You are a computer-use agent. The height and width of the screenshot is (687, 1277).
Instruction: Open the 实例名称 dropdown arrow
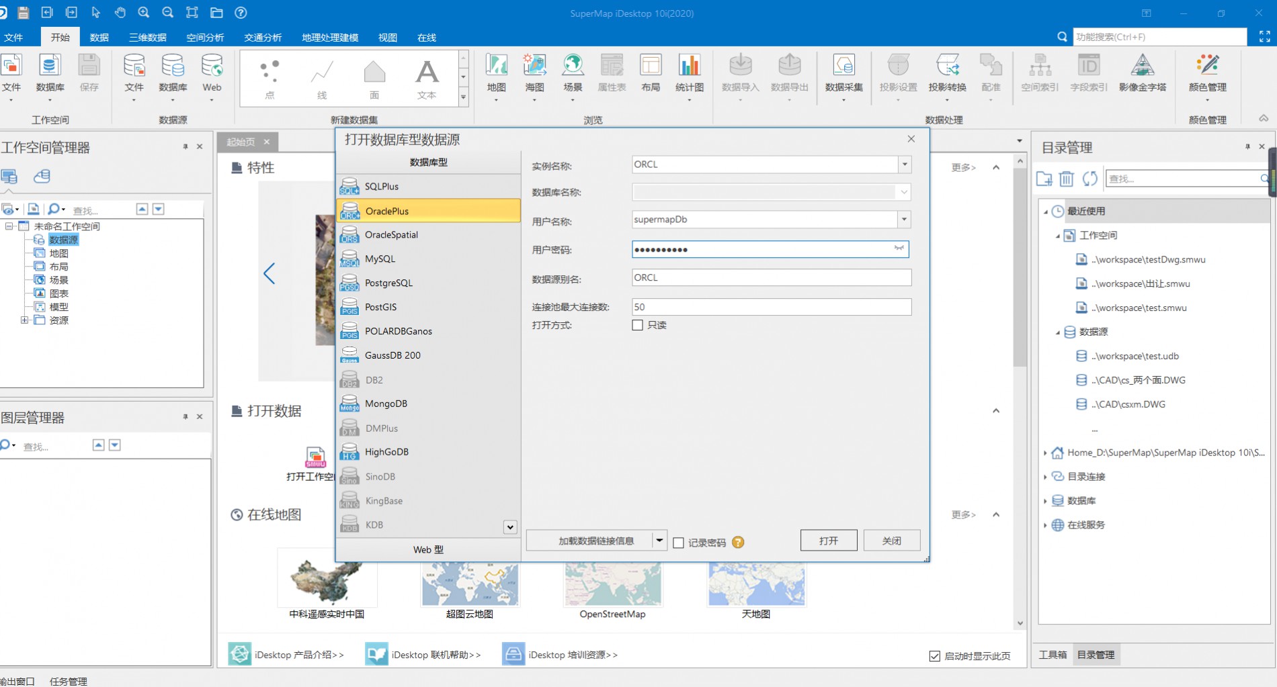(x=905, y=165)
